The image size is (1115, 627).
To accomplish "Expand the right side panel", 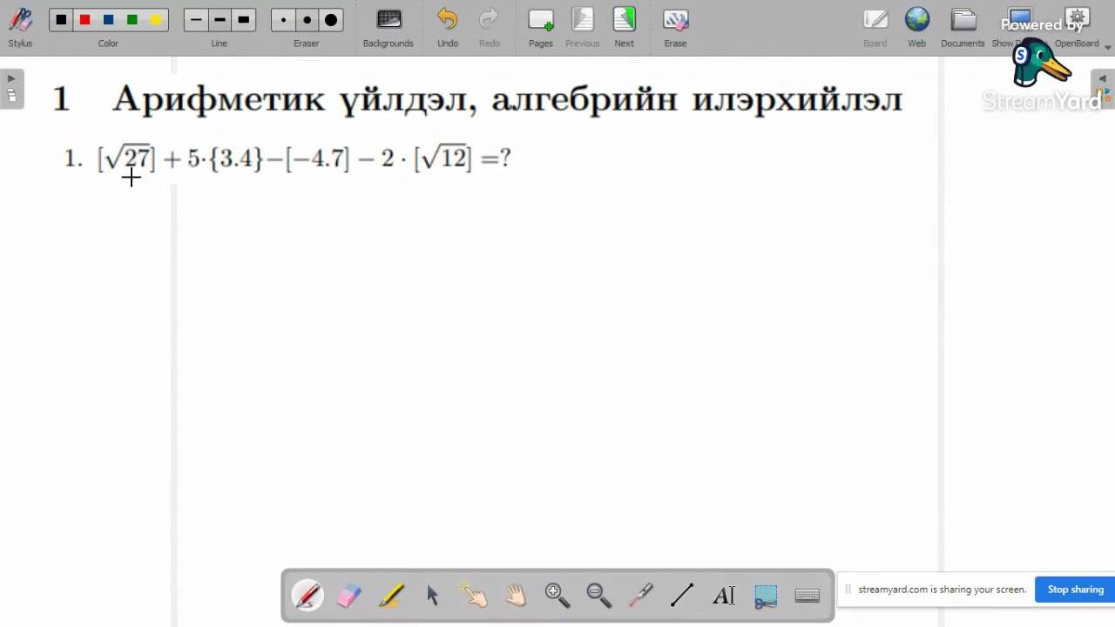I will [x=1103, y=89].
